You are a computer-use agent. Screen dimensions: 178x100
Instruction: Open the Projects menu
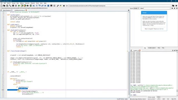click(x=33, y=3)
